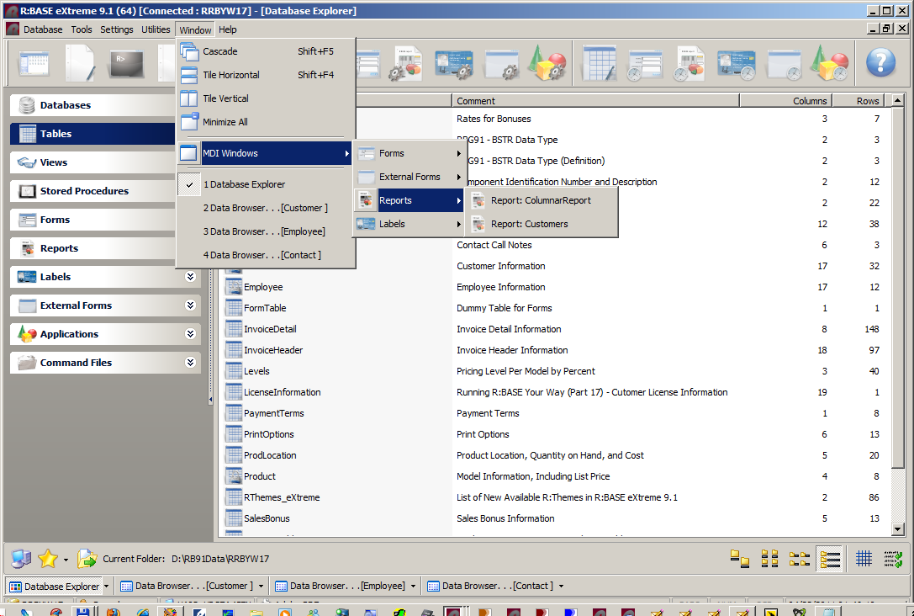914x616 pixels.
Task: Open the R> command prompt toolbar icon
Action: (x=126, y=64)
